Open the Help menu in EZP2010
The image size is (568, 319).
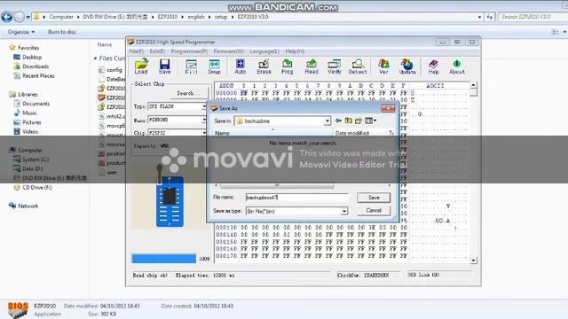click(295, 51)
